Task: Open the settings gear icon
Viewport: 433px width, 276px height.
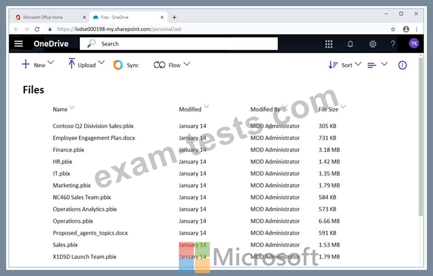Action: [x=372, y=44]
